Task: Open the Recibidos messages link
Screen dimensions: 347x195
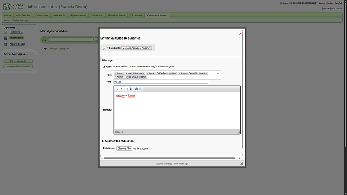Action: pyautogui.click(x=16, y=32)
